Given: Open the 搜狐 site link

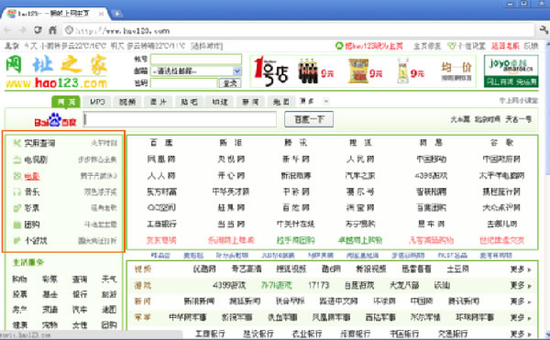Looking at the screenshot, I should [360, 143].
